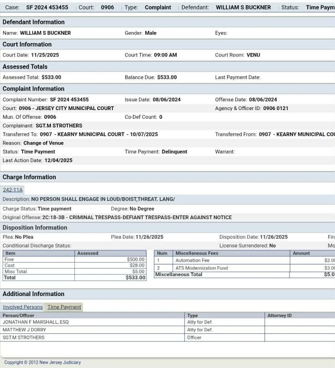Select the Total $533.00 row in items table

tap(73, 277)
